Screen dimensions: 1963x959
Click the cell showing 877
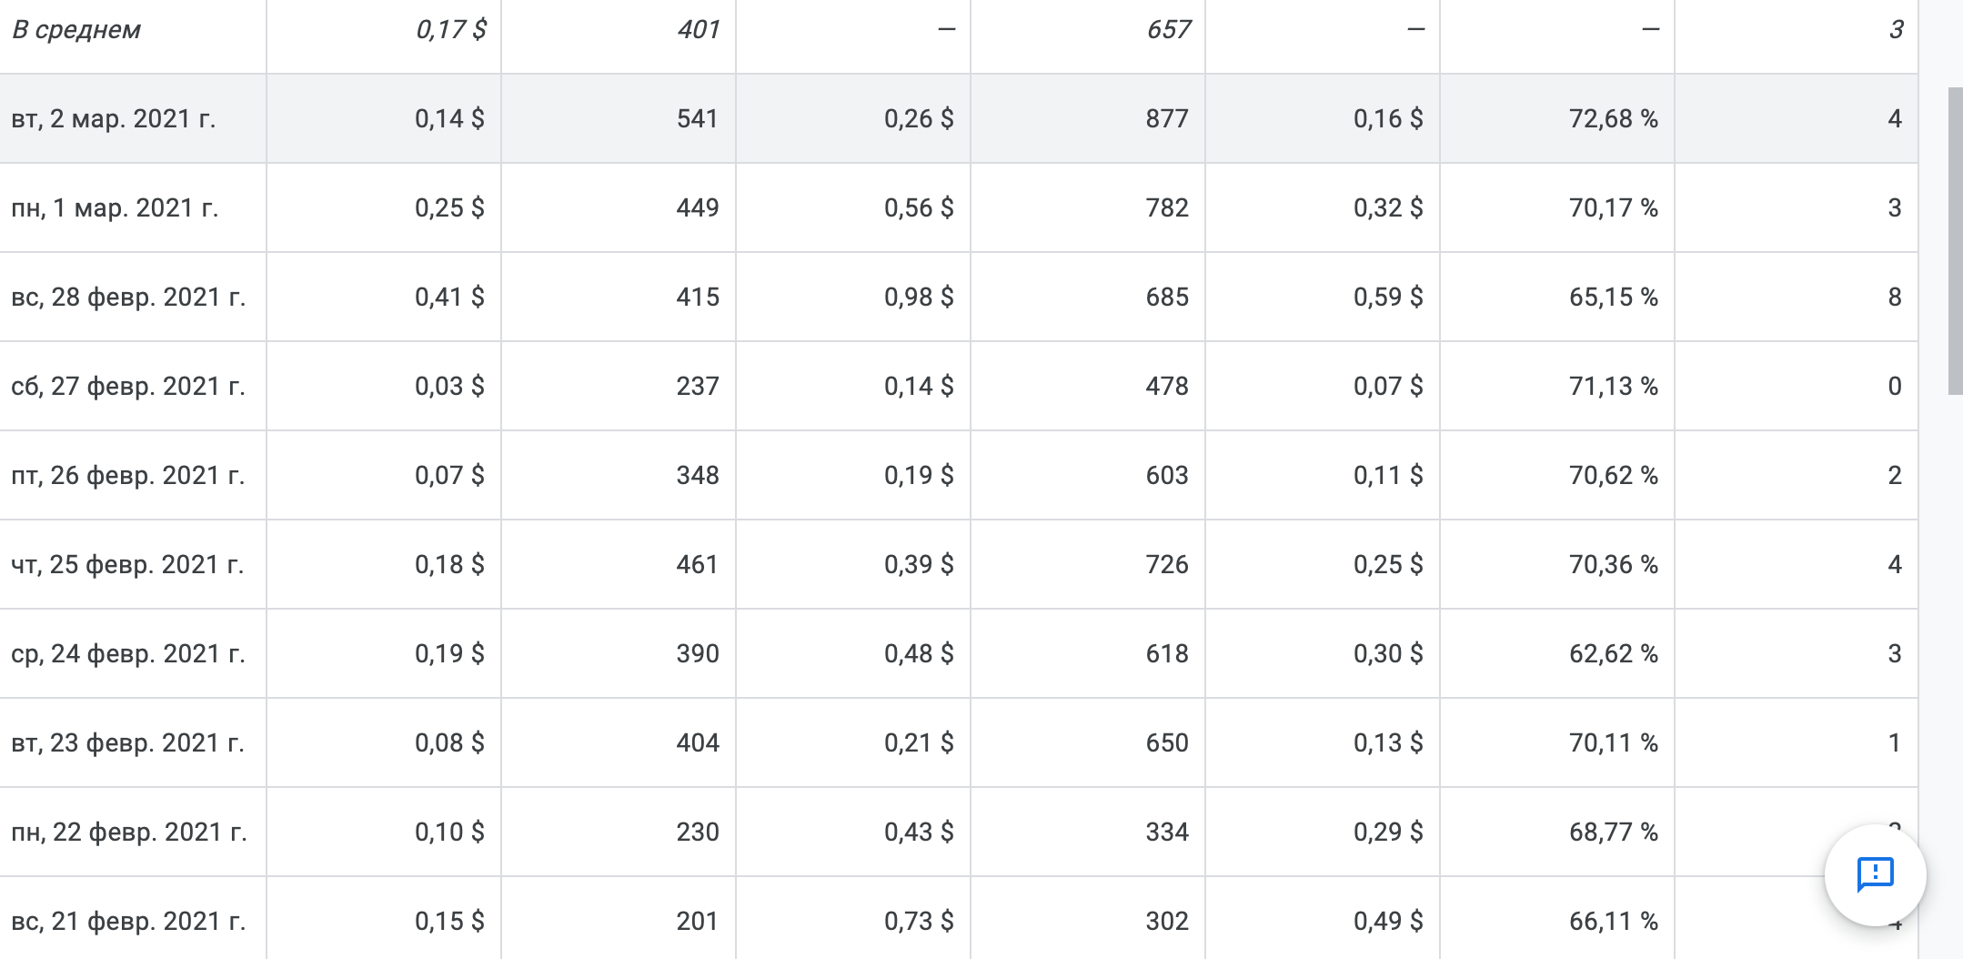1166,119
